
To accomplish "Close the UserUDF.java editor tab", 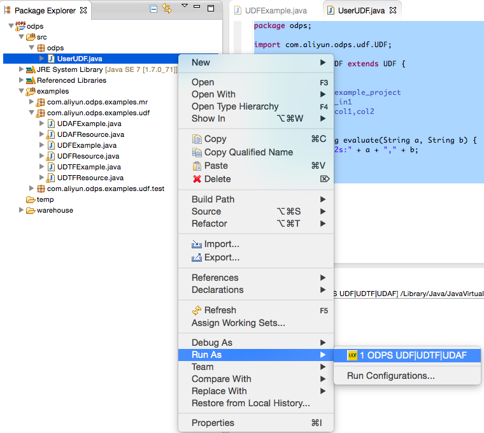I will 393,10.
